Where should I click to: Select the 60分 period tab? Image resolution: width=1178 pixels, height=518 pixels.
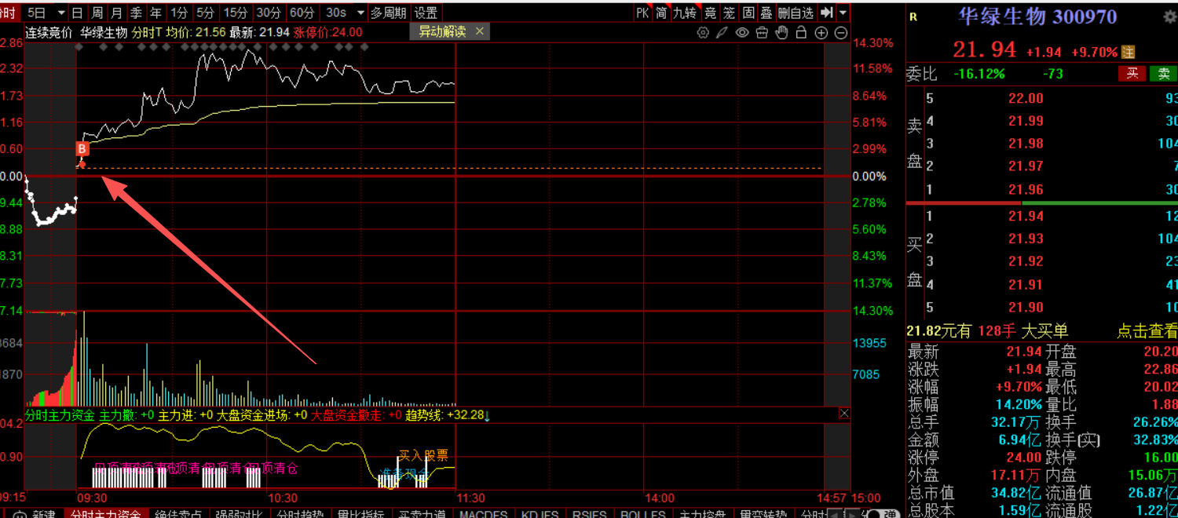[302, 13]
